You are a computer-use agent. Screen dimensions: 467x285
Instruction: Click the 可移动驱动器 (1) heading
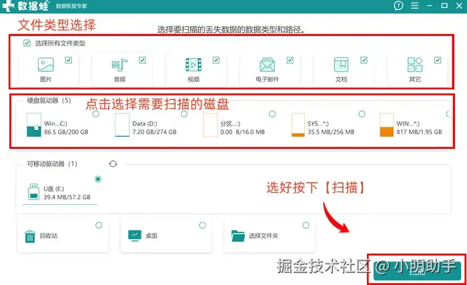pyautogui.click(x=52, y=164)
